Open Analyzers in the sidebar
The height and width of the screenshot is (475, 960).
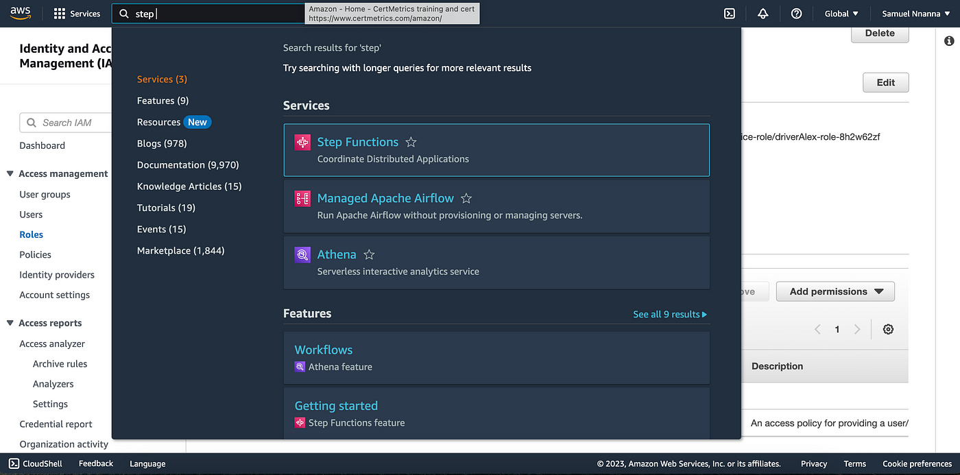53,384
